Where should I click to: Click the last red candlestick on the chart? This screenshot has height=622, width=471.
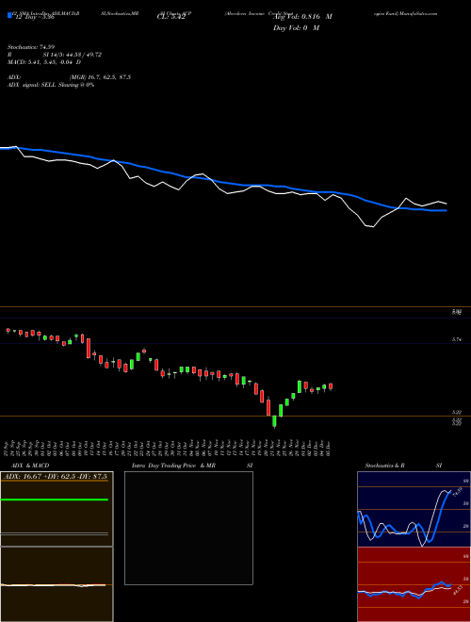point(331,386)
